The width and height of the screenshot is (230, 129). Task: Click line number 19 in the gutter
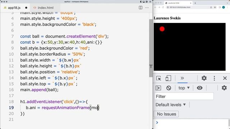[x=11, y=107]
